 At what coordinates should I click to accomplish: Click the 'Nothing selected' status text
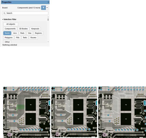pos(10,45)
